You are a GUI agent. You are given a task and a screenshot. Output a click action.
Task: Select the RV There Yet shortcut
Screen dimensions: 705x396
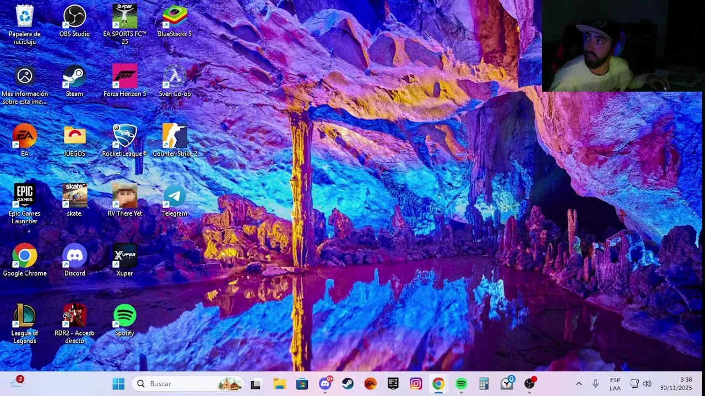[x=125, y=201]
